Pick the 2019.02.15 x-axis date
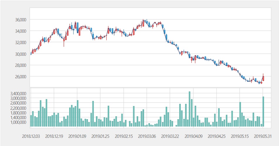 click(x=124, y=136)
